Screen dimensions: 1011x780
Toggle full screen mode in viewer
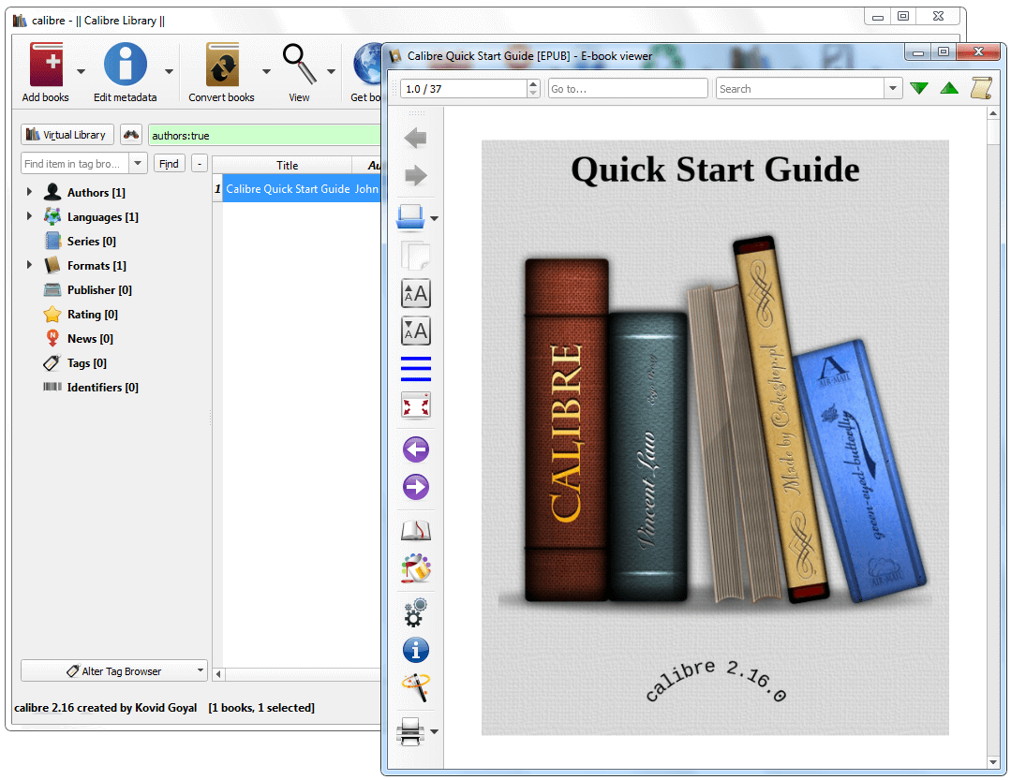point(415,405)
